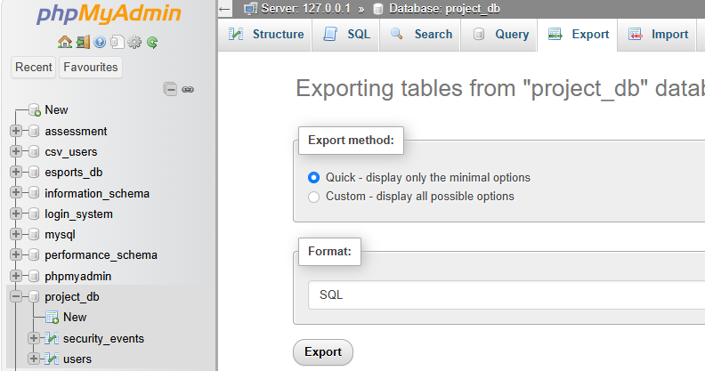This screenshot has width=705, height=371.
Task: Expand the csv_users database node
Action: (16, 151)
